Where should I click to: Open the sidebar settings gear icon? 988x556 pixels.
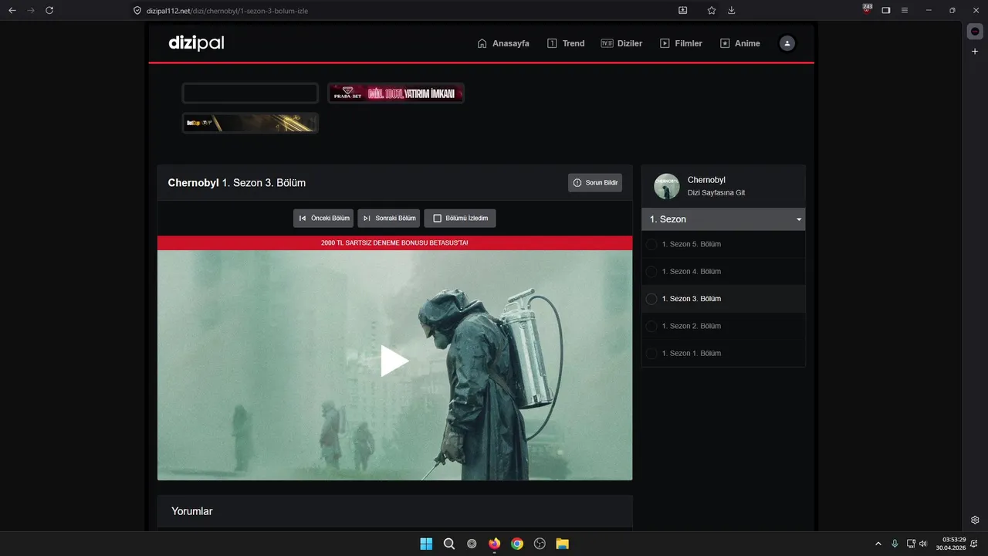point(975,520)
